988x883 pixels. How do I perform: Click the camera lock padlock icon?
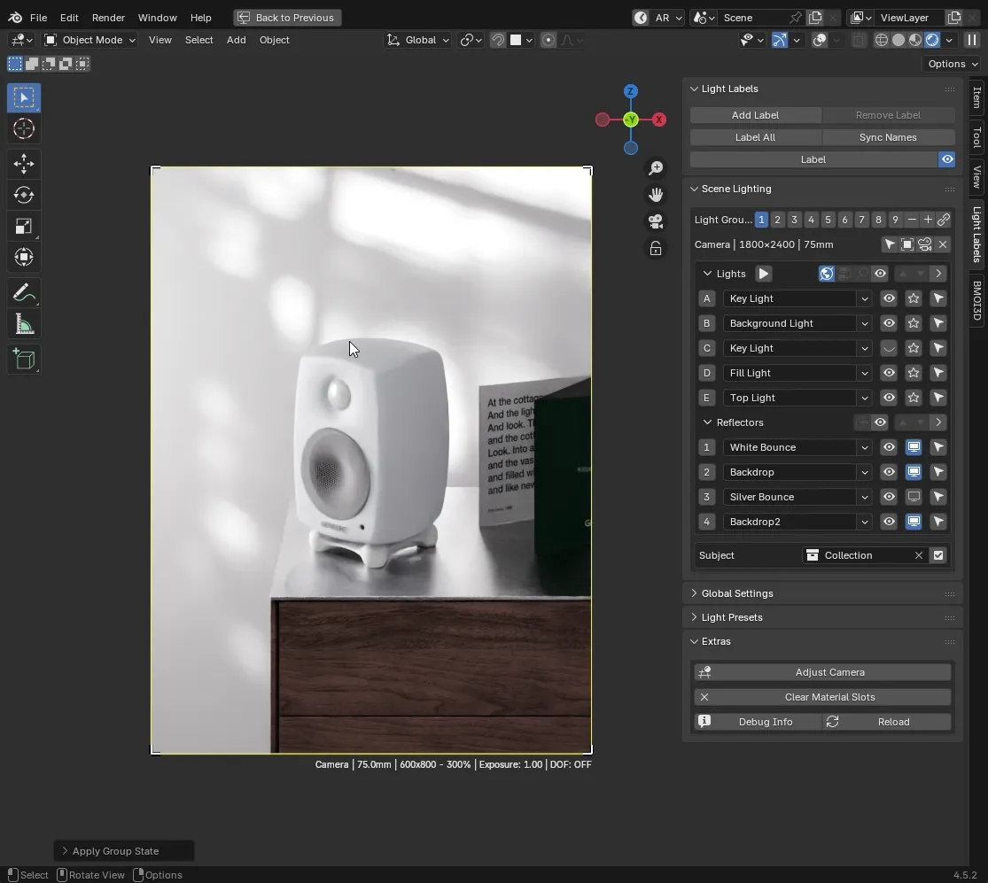(656, 249)
